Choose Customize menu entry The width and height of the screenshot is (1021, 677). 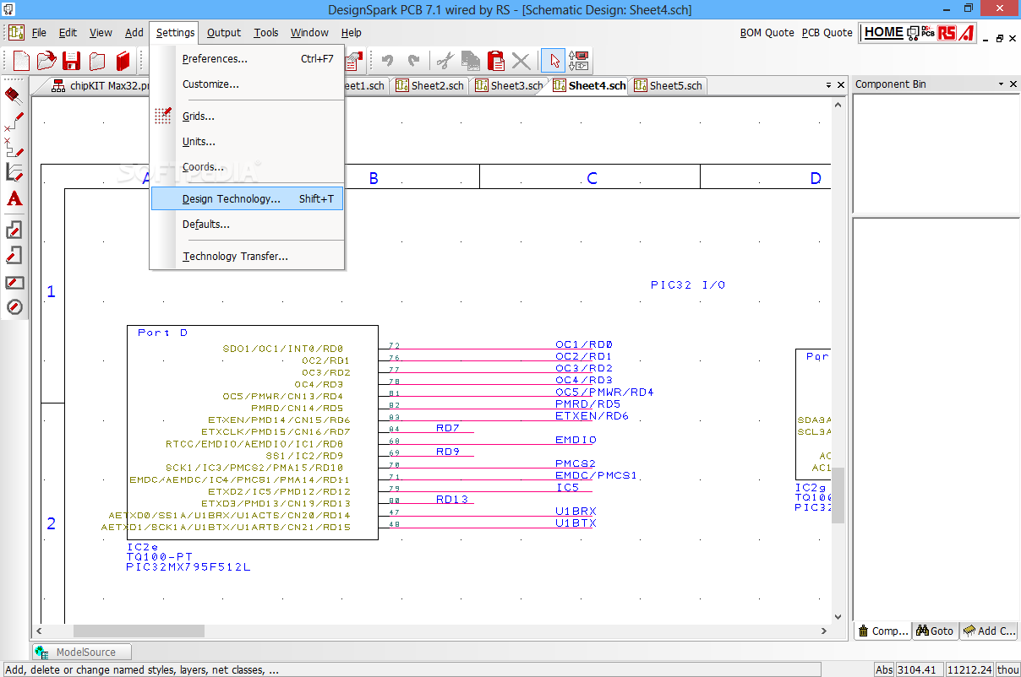tap(247, 84)
